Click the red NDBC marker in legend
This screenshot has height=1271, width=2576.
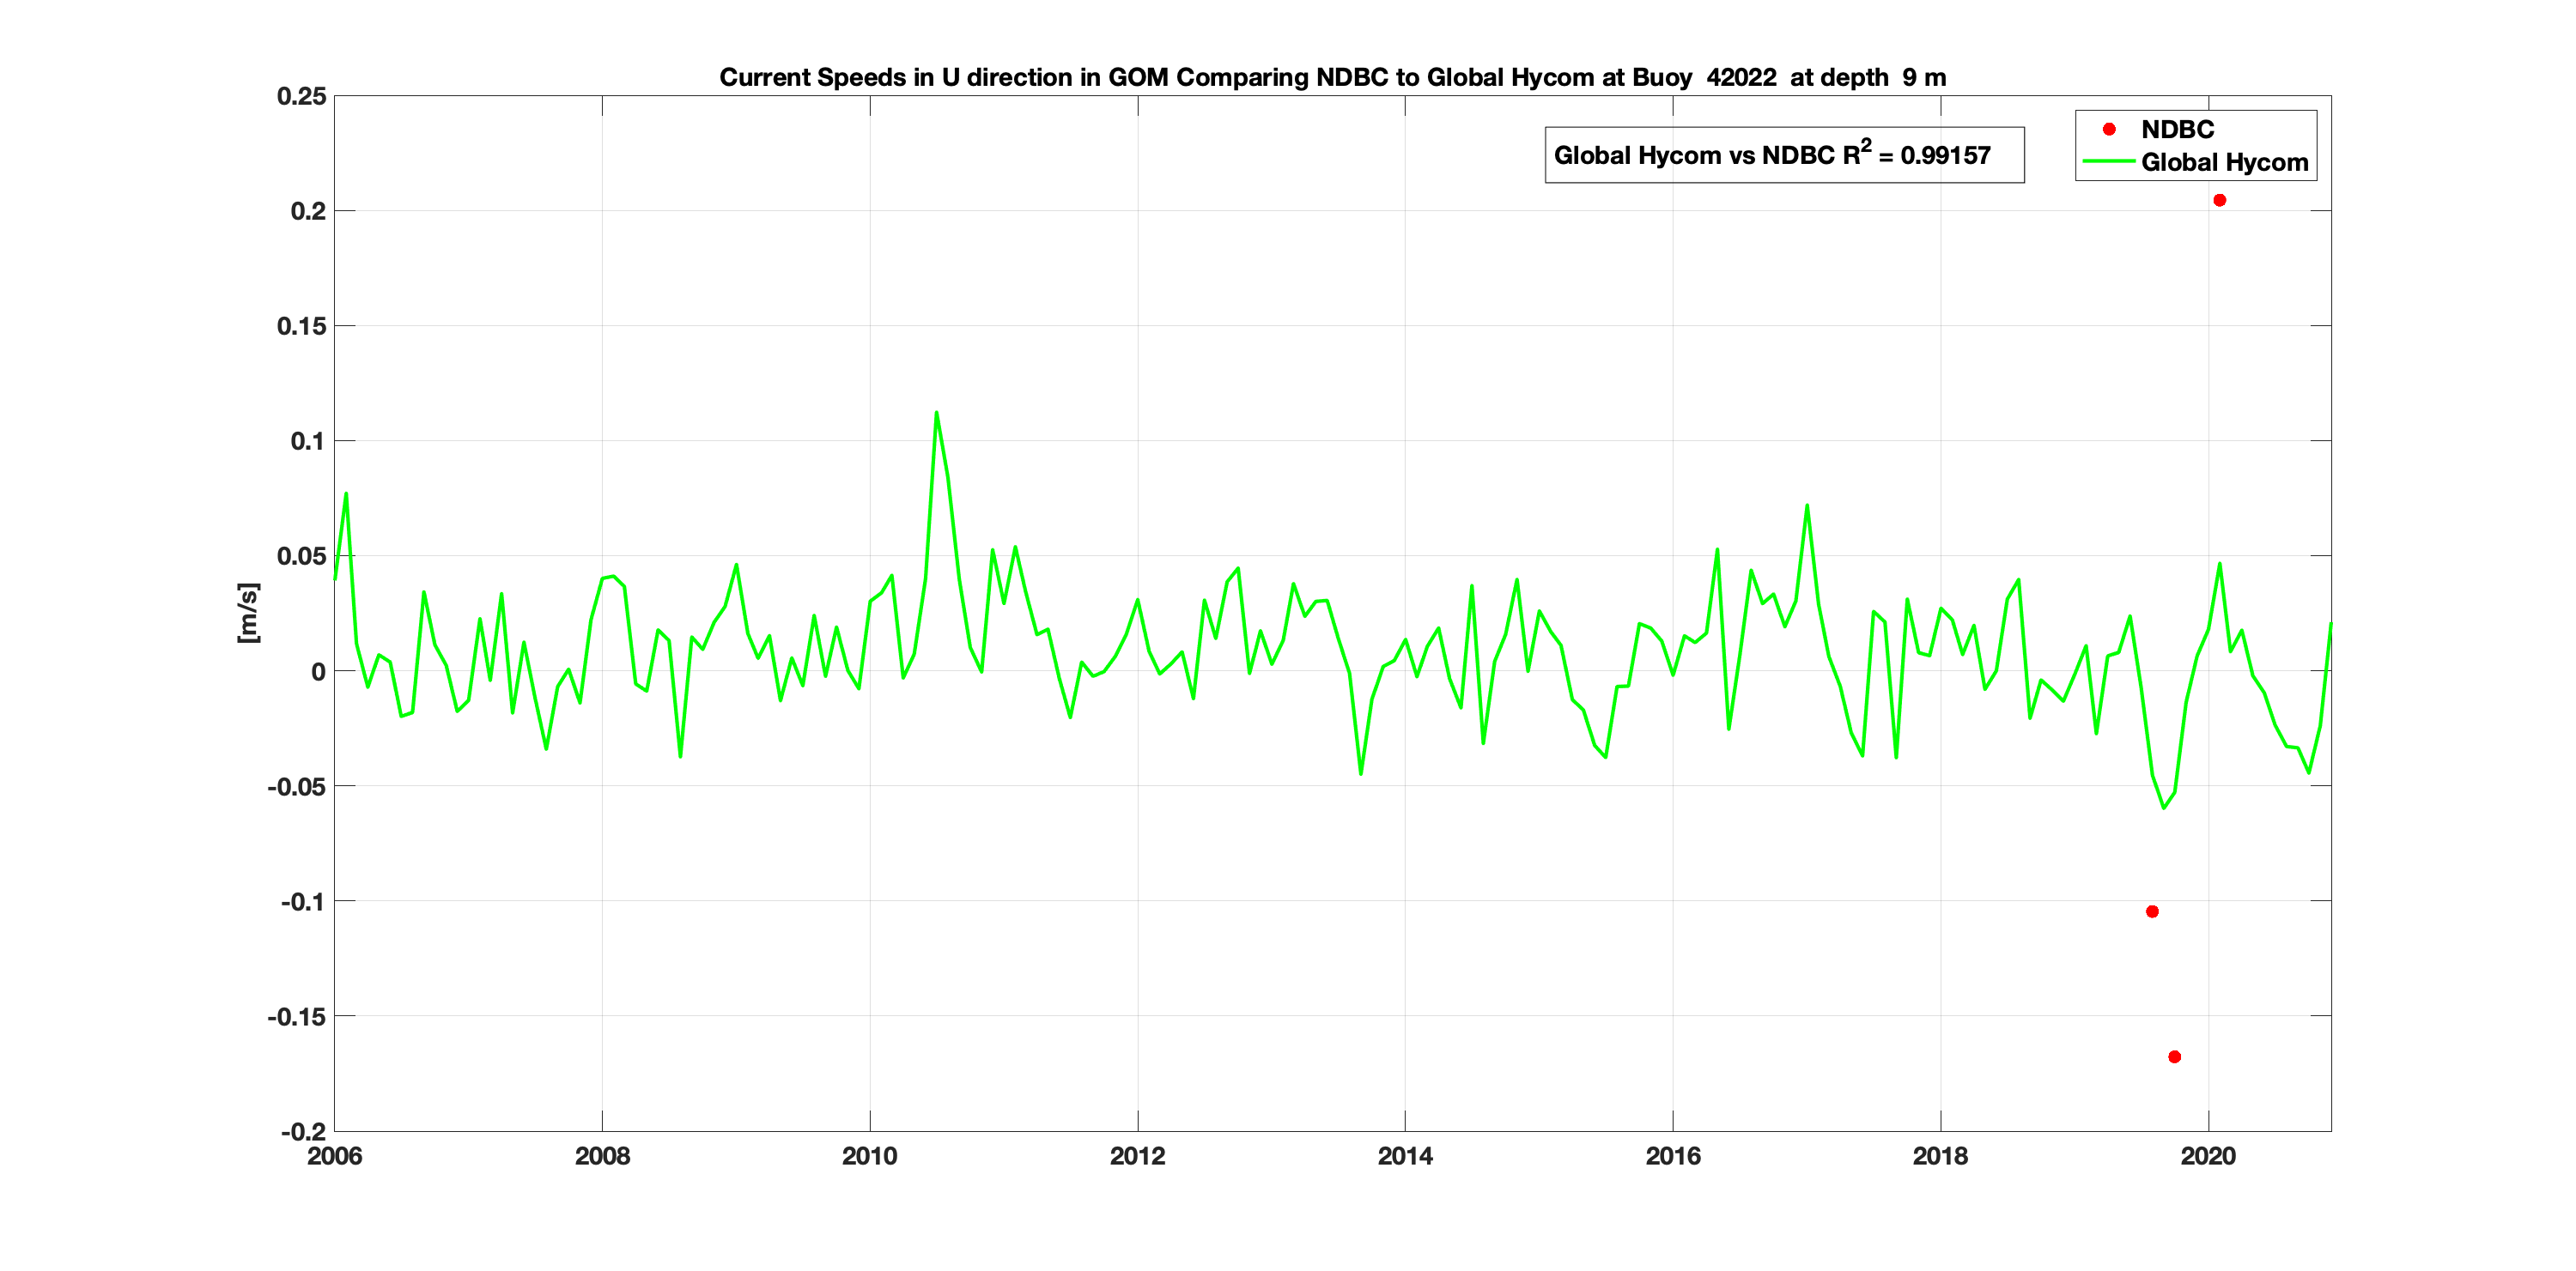click(x=2109, y=129)
